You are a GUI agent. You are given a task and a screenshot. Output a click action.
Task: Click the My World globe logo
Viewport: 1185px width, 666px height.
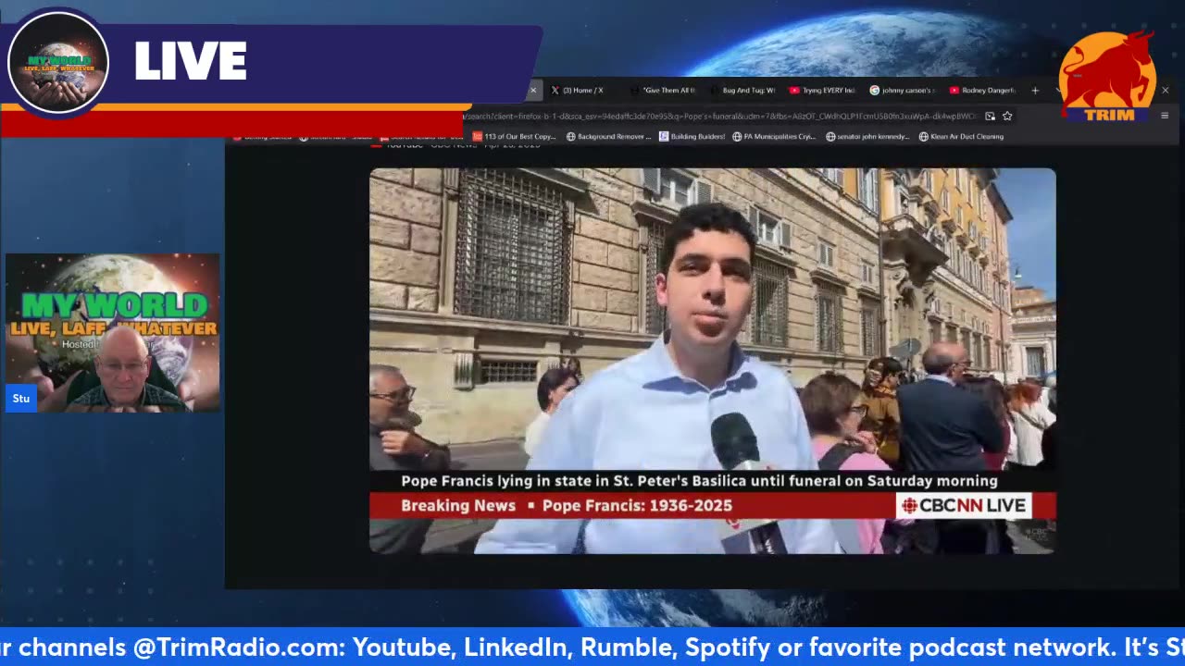(58, 62)
